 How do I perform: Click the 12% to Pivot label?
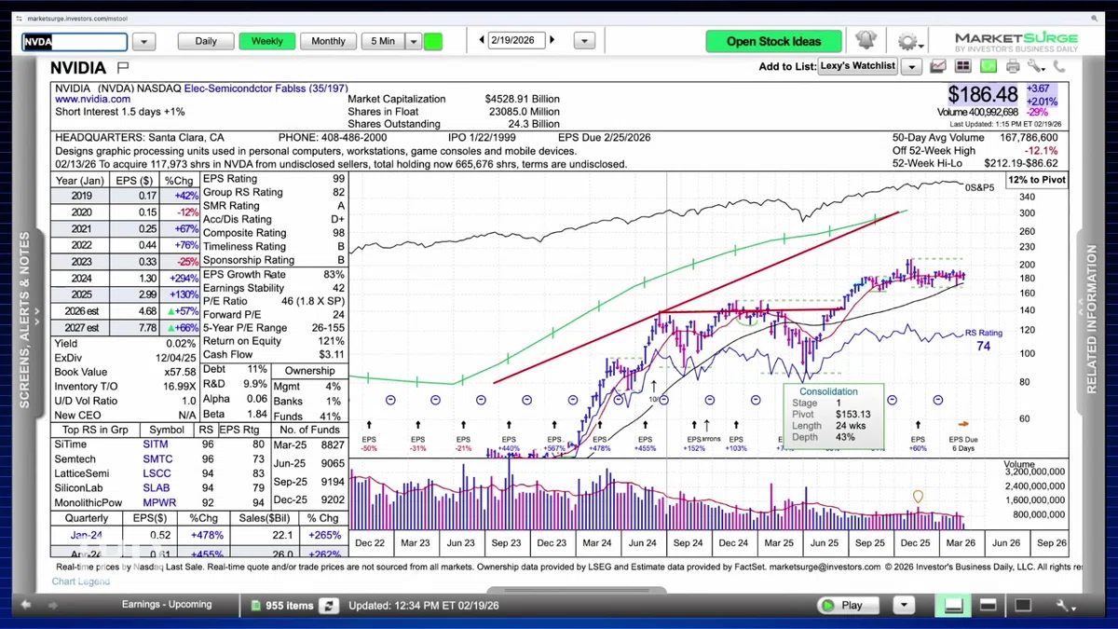(x=1037, y=180)
